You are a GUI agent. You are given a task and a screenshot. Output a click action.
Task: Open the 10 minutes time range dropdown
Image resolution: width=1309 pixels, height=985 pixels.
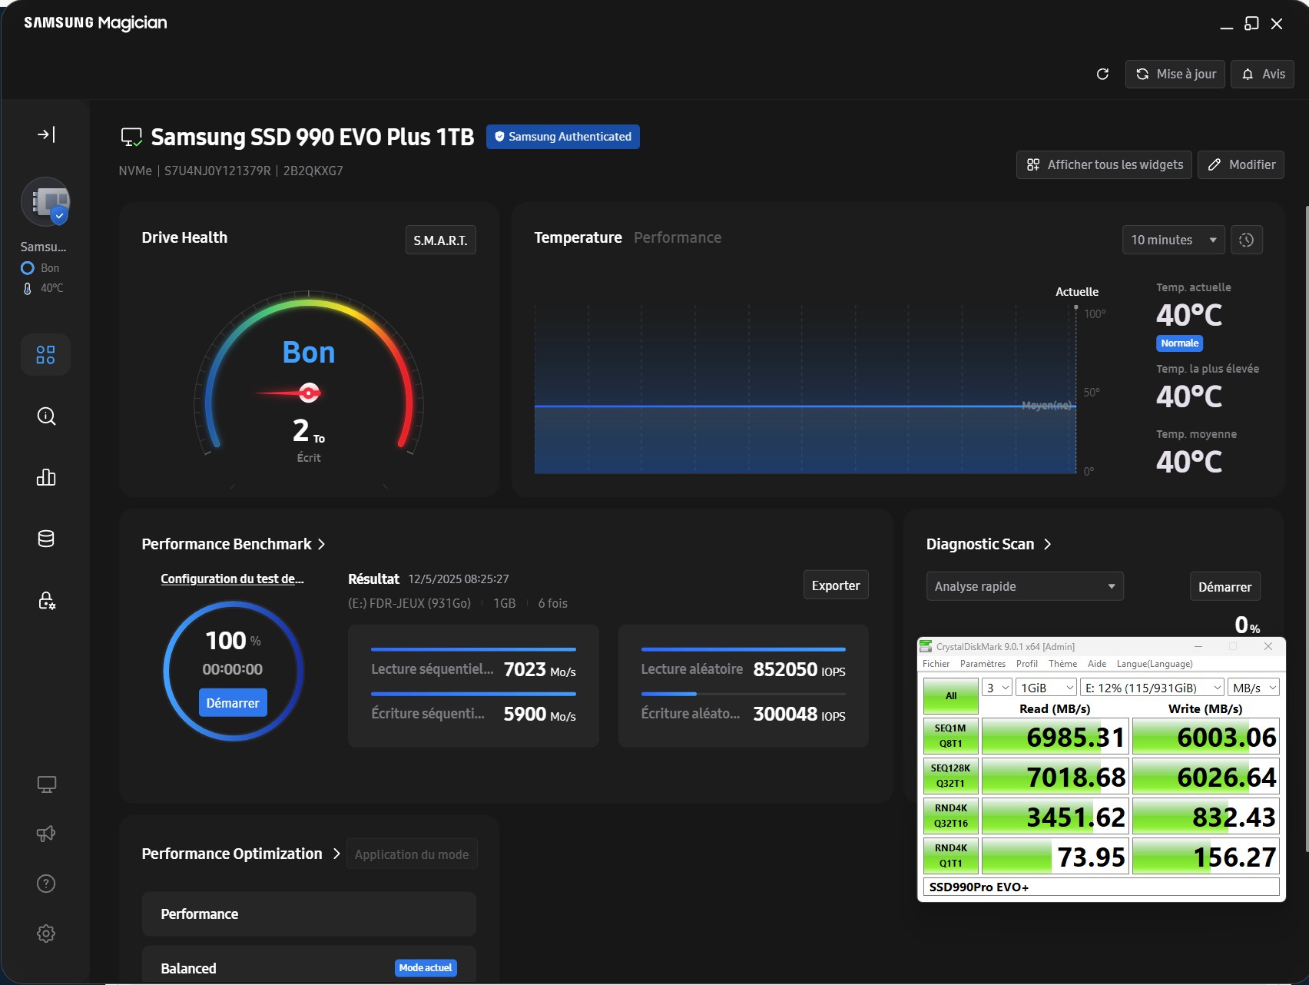coord(1173,240)
